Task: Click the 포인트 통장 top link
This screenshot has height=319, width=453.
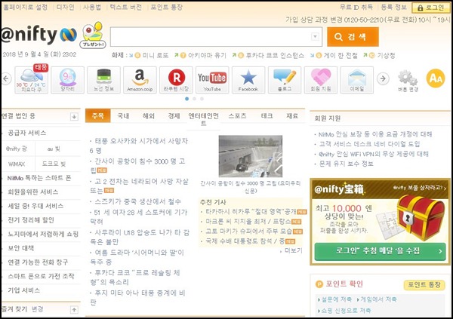Action: point(167,8)
